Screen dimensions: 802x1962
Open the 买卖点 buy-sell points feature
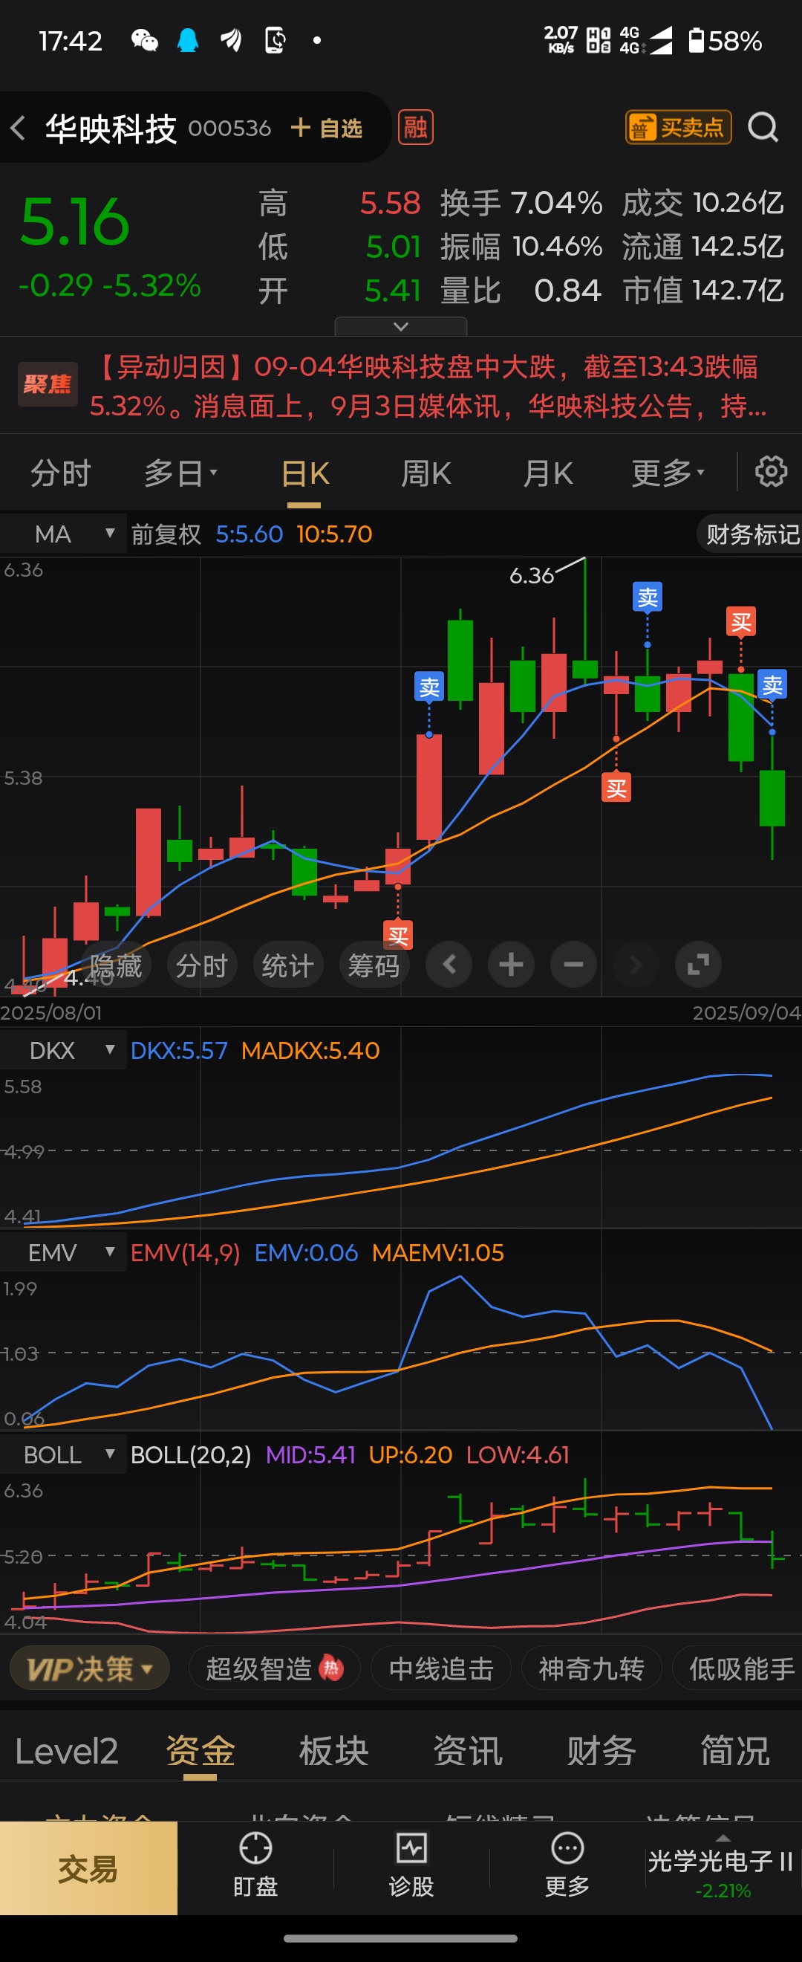coord(678,127)
